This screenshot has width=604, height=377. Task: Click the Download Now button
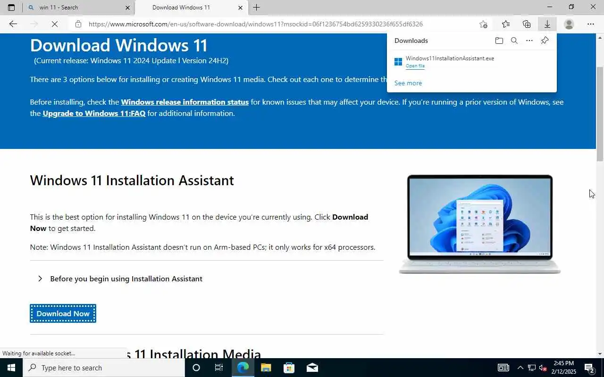(x=63, y=313)
